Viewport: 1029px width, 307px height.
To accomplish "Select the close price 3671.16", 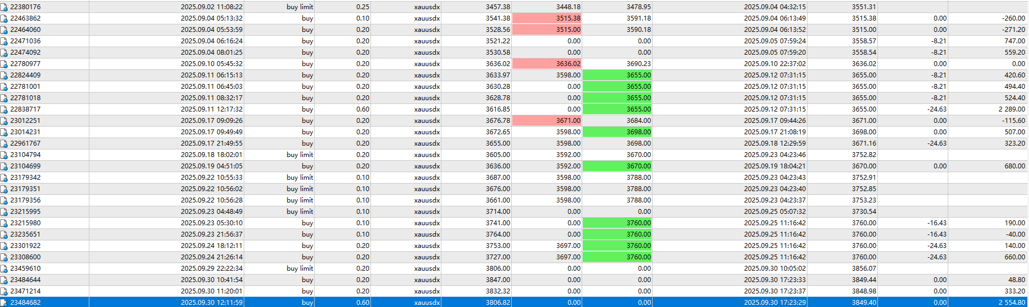I will tap(864, 143).
